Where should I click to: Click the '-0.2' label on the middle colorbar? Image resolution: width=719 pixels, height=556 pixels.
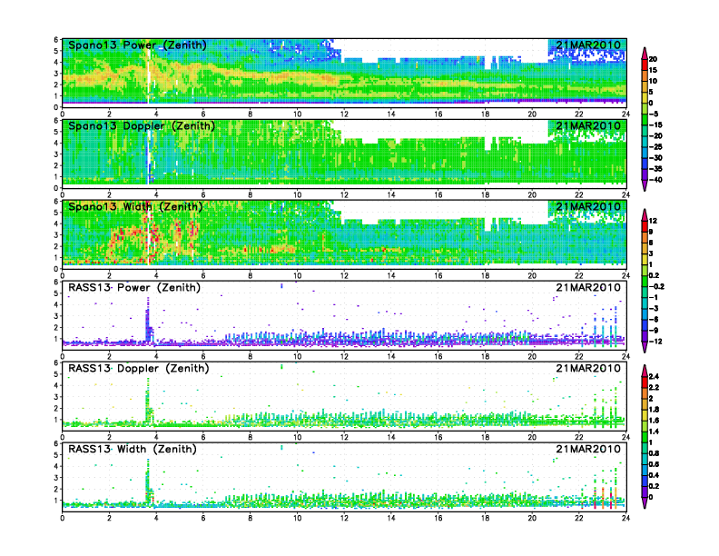click(656, 286)
